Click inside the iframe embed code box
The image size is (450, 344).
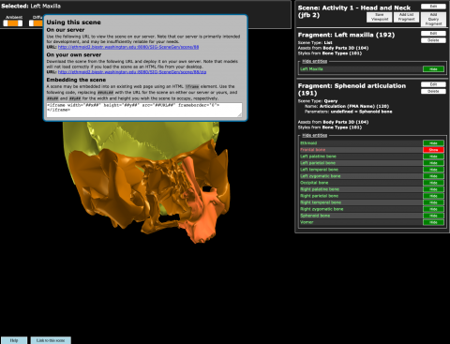tap(144, 110)
